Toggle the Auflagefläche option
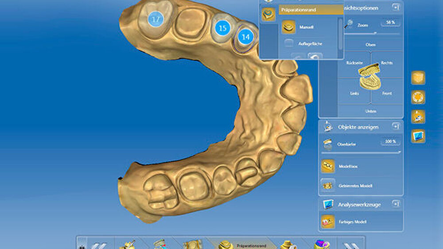Viewport: 443px width, 249px height. pos(288,43)
